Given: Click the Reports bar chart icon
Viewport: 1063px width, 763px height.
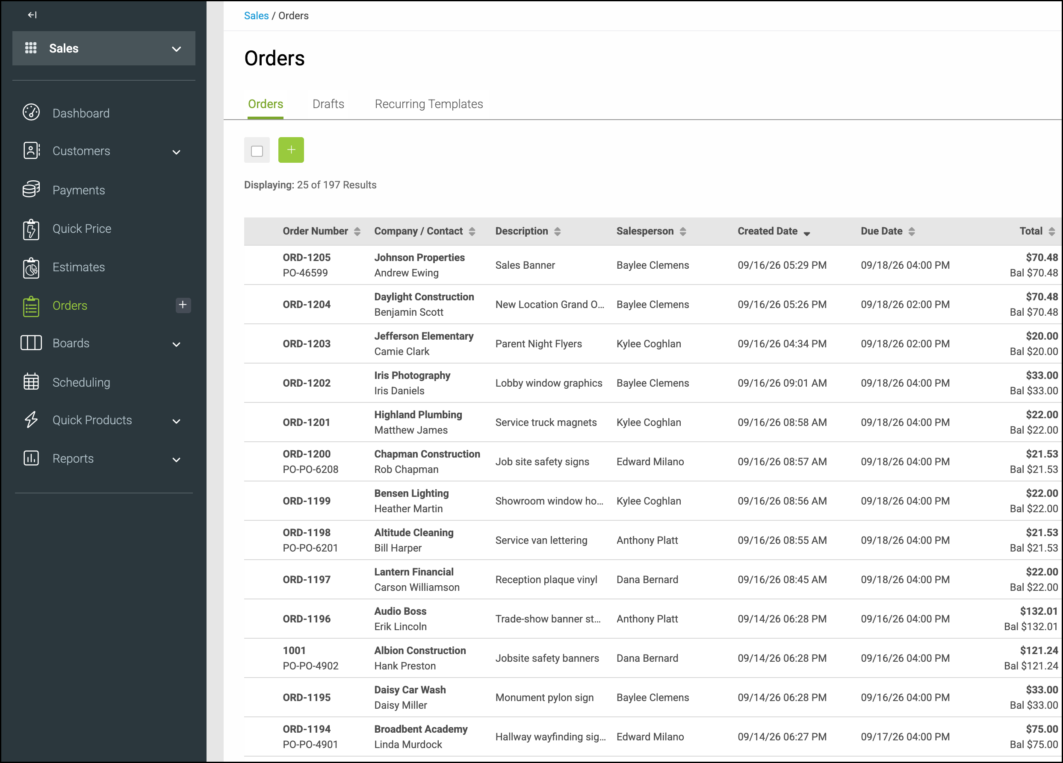Looking at the screenshot, I should coord(31,458).
